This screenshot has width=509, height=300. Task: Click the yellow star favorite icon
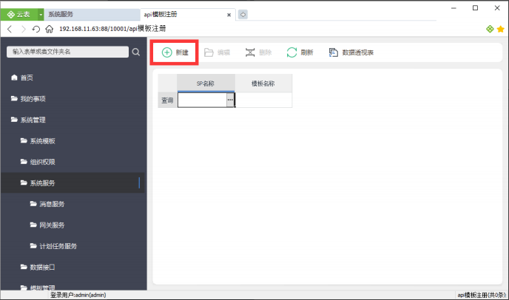click(x=501, y=30)
